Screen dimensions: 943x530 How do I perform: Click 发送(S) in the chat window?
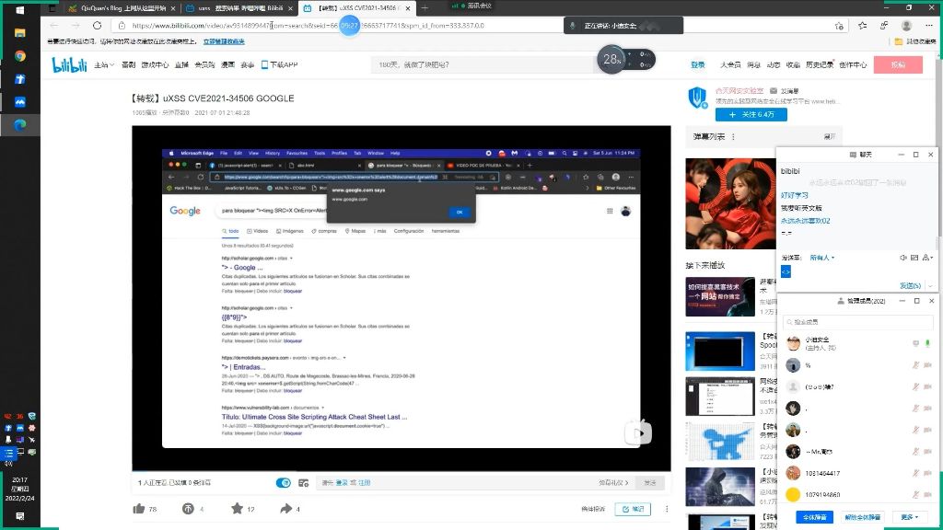point(910,286)
